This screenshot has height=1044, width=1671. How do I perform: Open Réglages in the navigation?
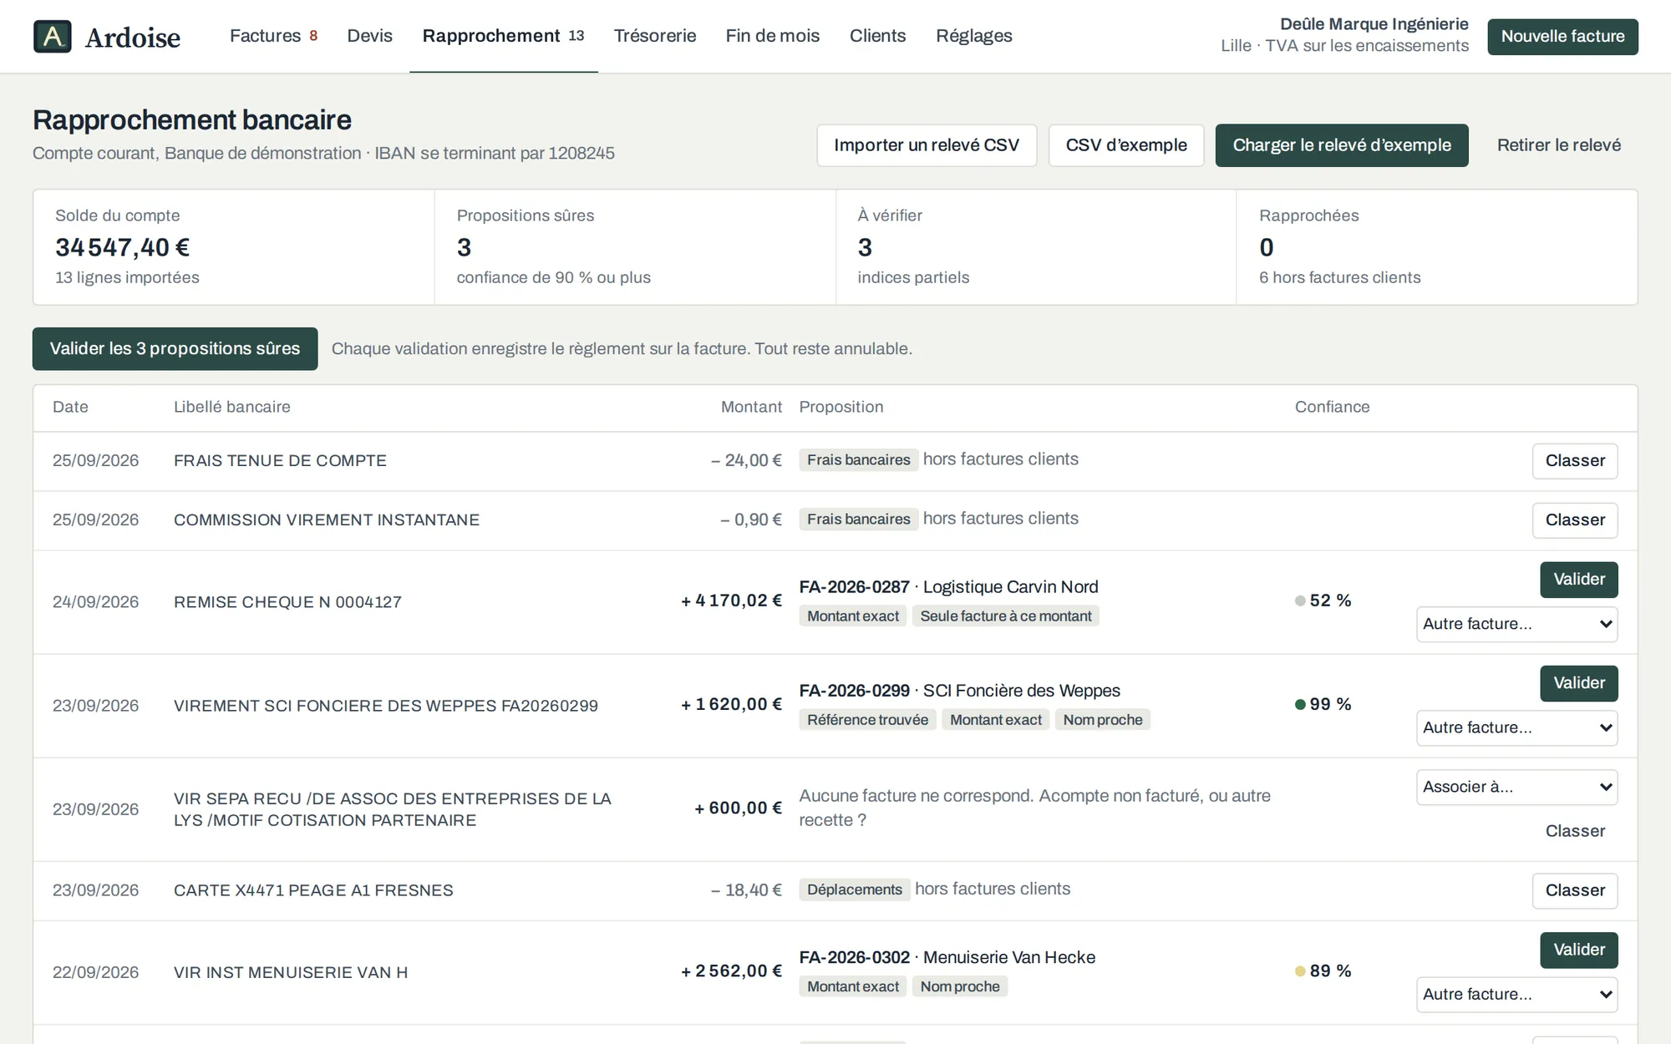(974, 36)
